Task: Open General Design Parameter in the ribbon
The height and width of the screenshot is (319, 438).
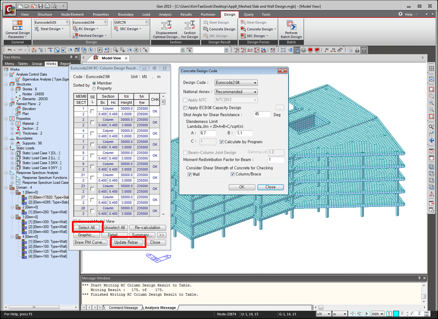Action: pos(17,29)
